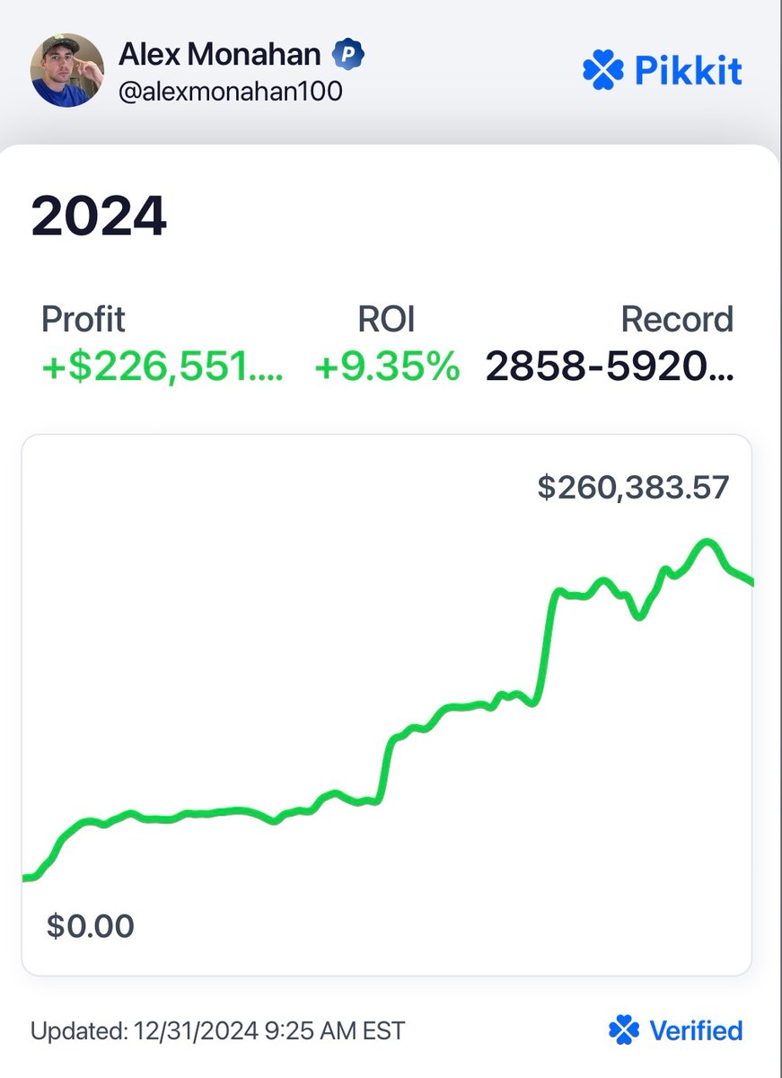Tap the verified P badge beside the name
The image size is (782, 1078).
pyautogui.click(x=348, y=55)
